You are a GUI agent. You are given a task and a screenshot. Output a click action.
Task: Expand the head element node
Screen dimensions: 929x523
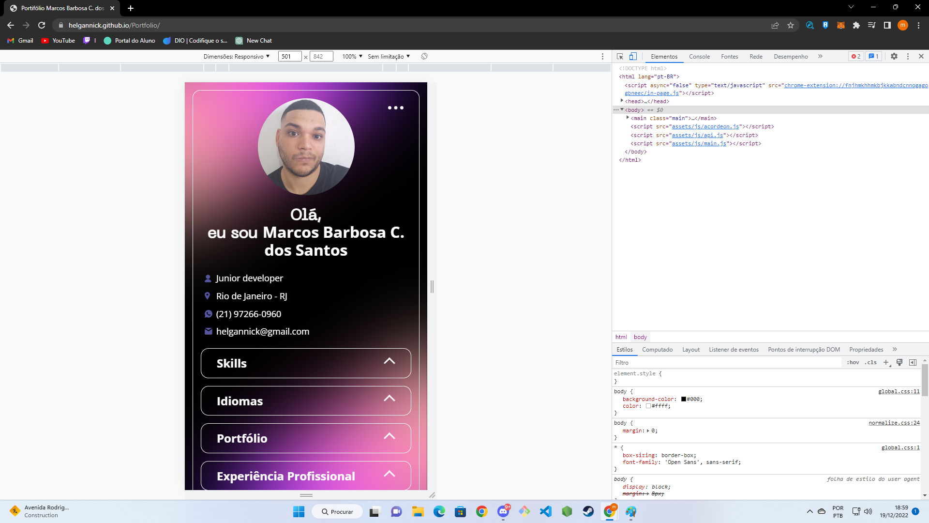point(622,101)
